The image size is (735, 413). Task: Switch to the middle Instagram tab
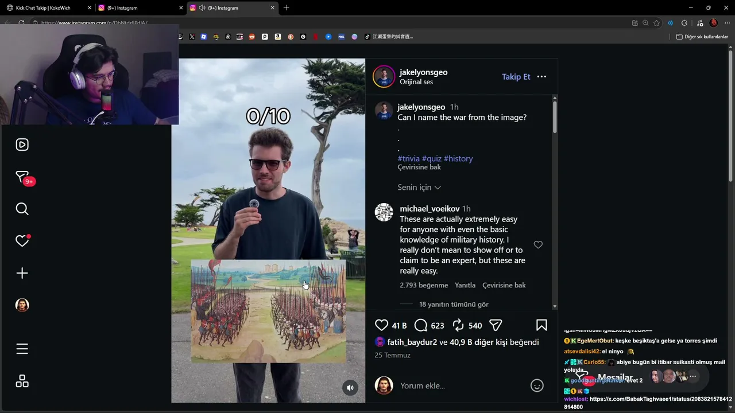(140, 8)
